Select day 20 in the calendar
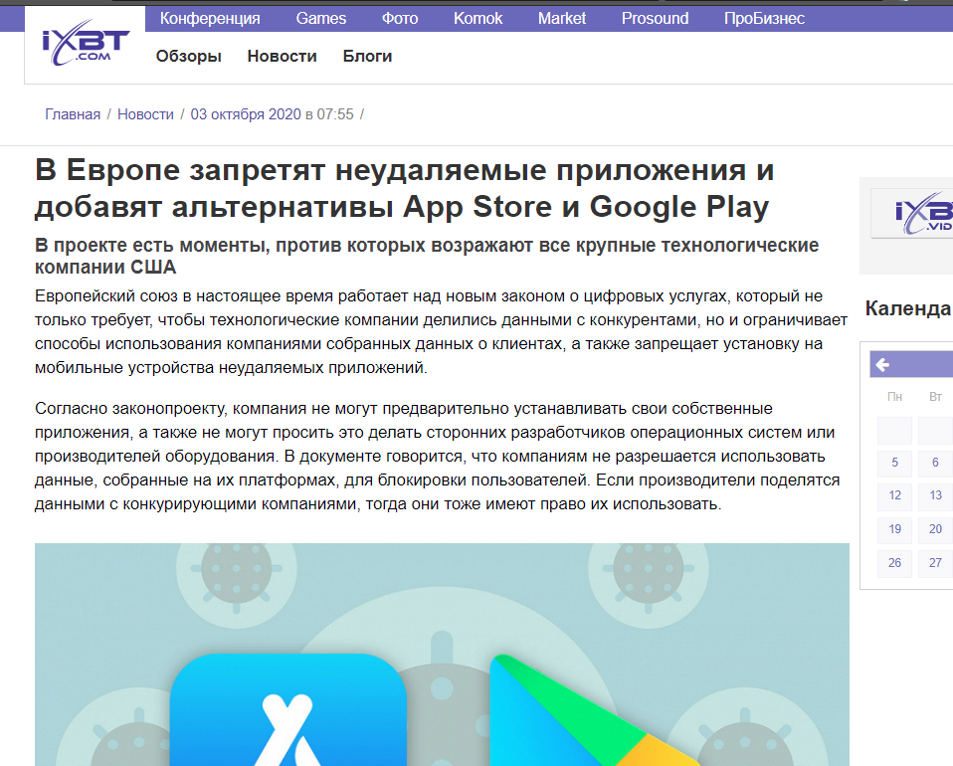The width and height of the screenshot is (953, 766). pos(935,529)
